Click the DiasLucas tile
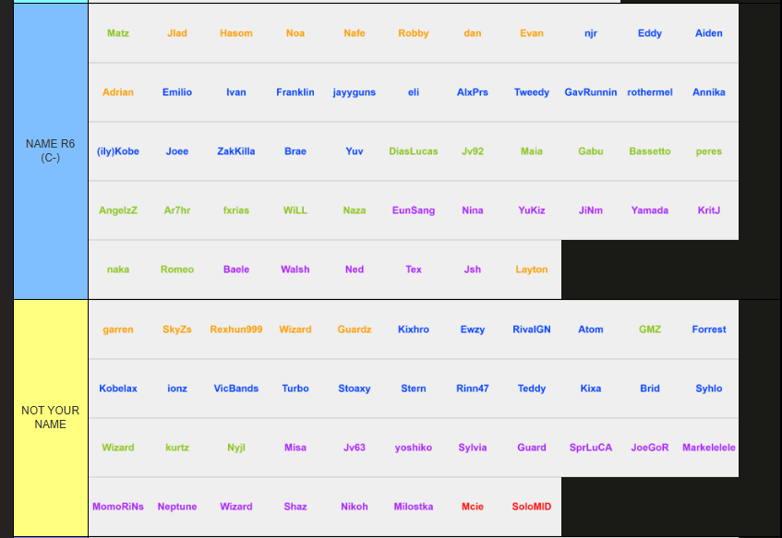The image size is (782, 538). pyautogui.click(x=414, y=151)
